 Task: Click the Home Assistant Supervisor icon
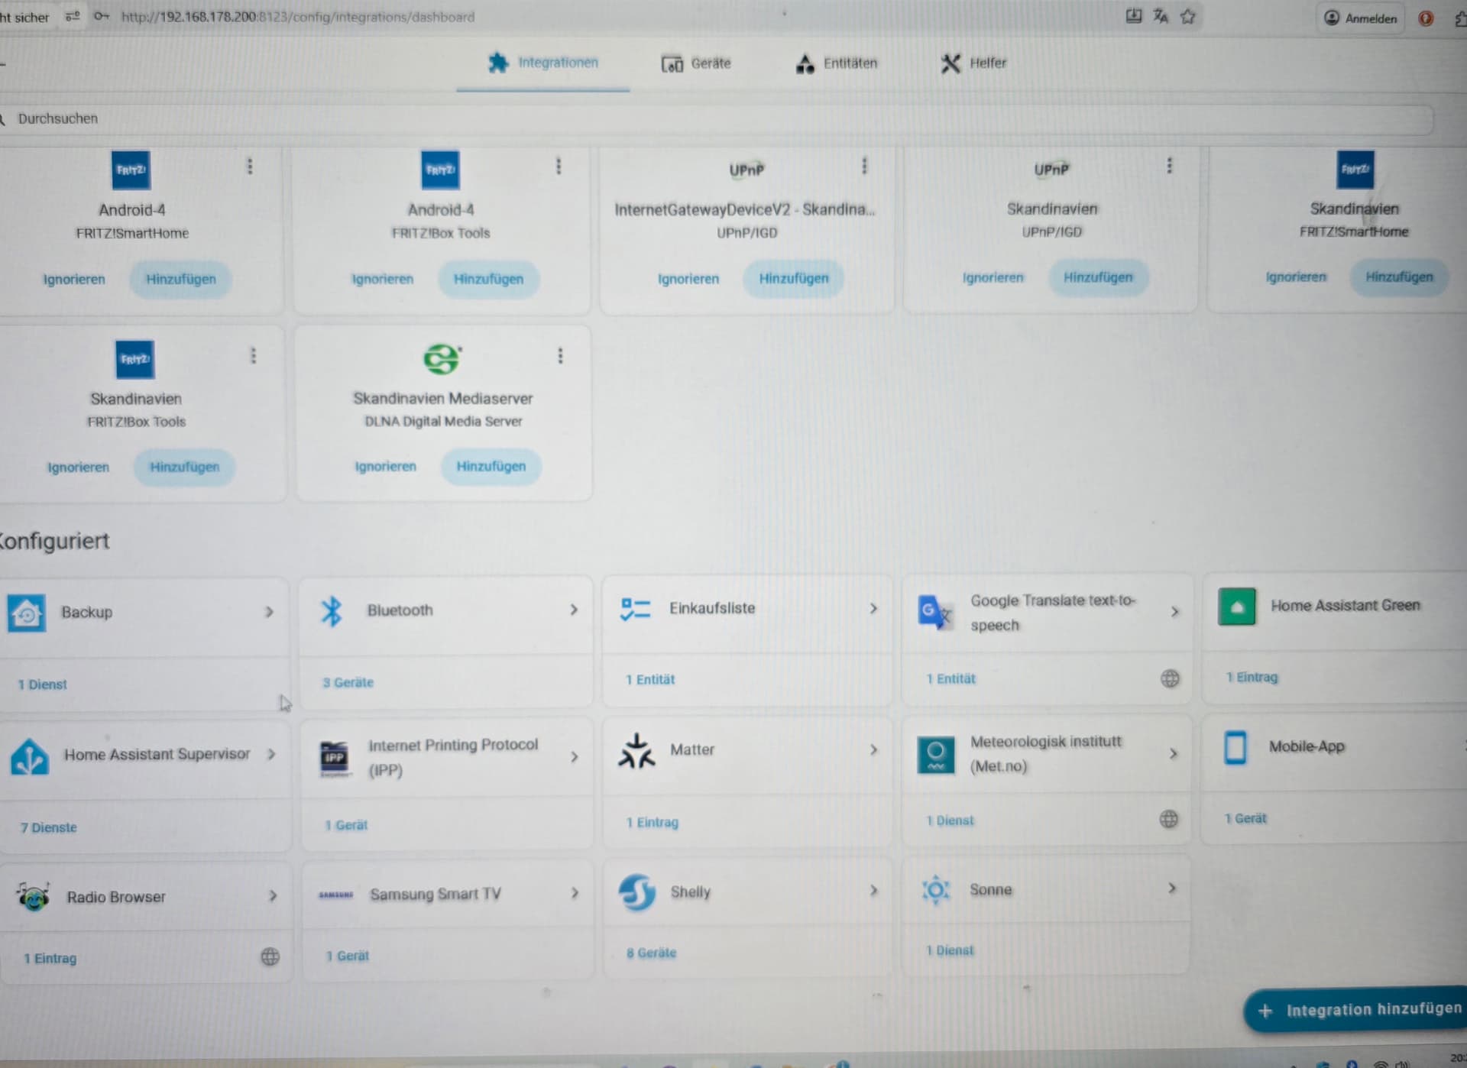point(30,756)
